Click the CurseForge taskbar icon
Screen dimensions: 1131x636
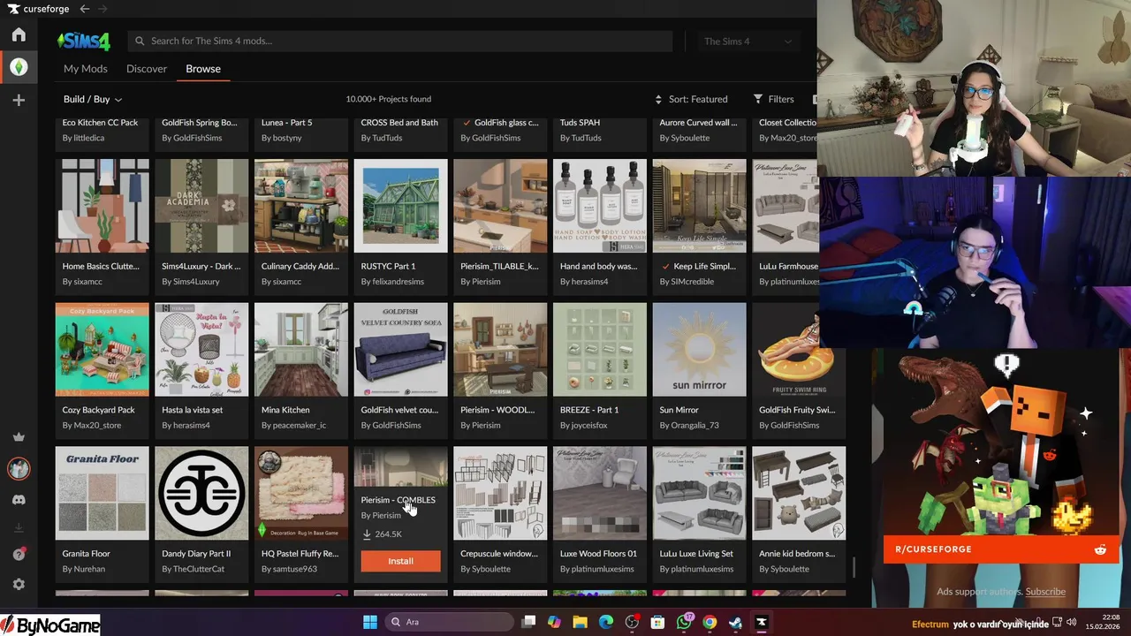click(x=761, y=622)
